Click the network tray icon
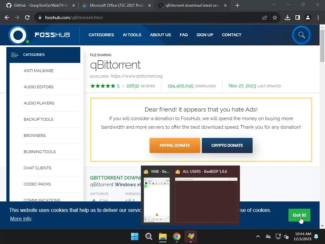 pos(278,236)
